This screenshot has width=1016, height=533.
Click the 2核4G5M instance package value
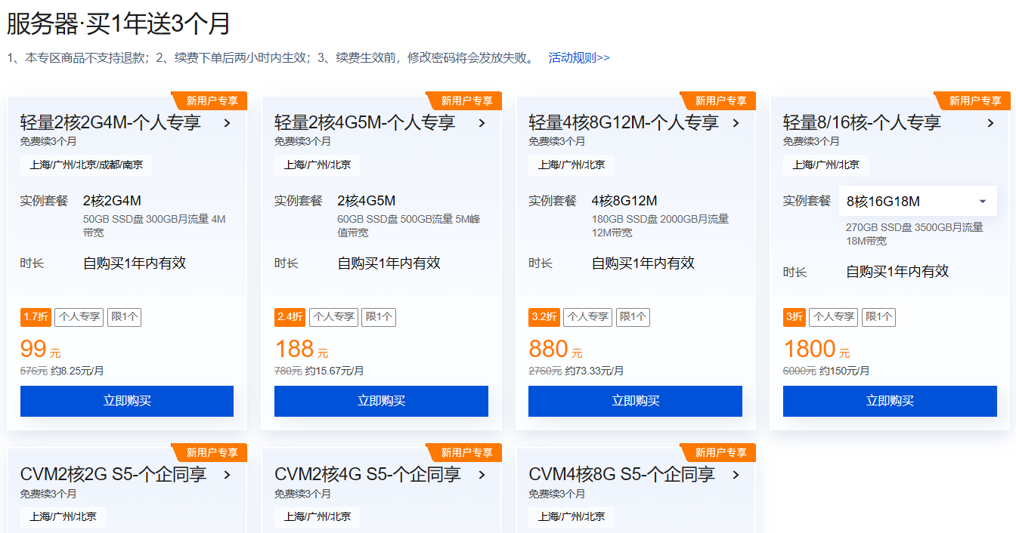367,201
